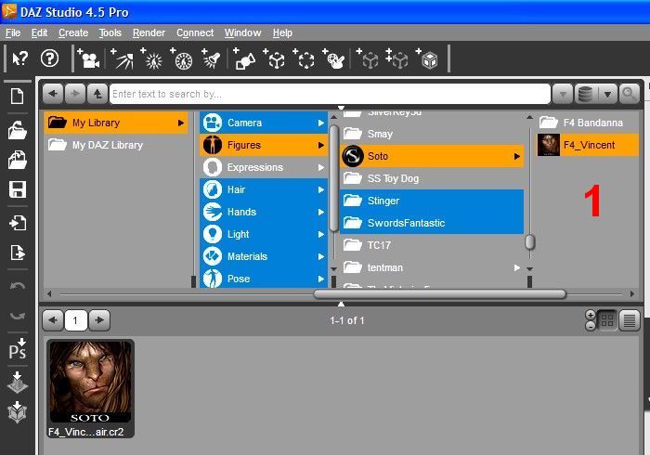Click the grayed create node instance icon
This screenshot has height=455, width=650.
(368, 58)
